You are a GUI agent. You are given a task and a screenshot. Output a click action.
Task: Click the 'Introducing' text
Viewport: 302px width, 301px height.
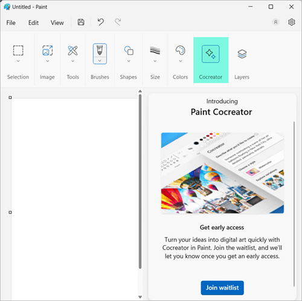[222, 101]
